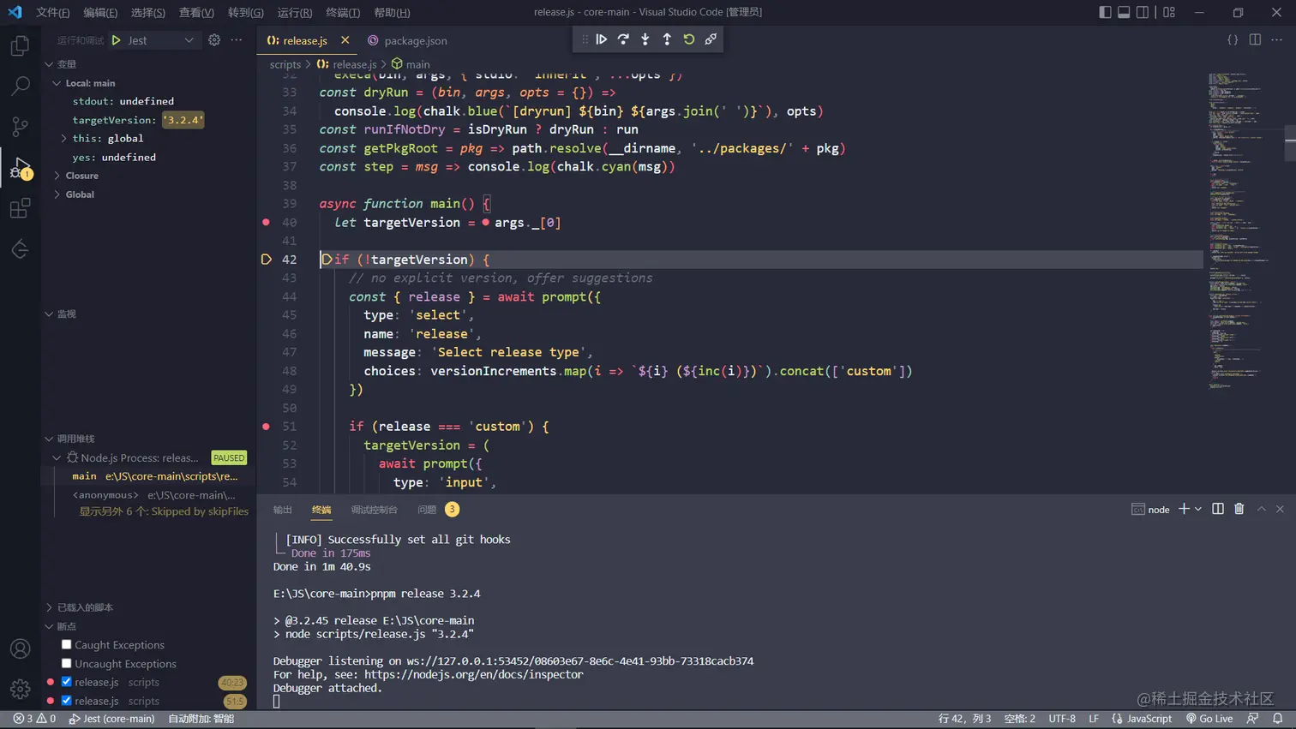Click UTF-8 encoding in status bar
1296x729 pixels.
[1062, 719]
